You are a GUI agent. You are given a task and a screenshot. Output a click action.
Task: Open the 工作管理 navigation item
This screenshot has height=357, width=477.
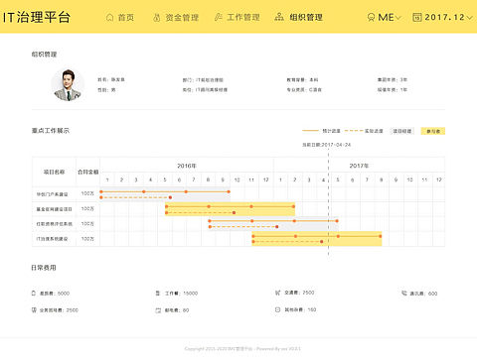click(243, 17)
